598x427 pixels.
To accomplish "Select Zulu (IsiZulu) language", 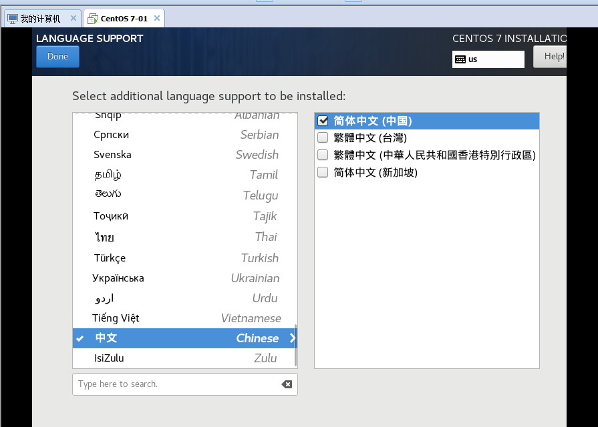I will pos(185,358).
